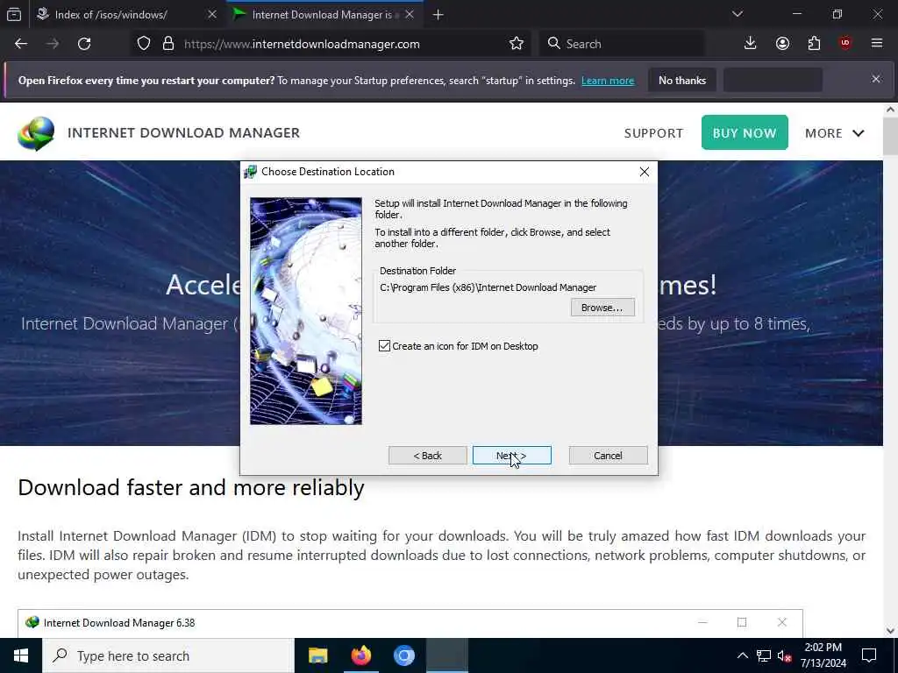Click the Learn more link in notification
This screenshot has width=898, height=673.
(608, 81)
